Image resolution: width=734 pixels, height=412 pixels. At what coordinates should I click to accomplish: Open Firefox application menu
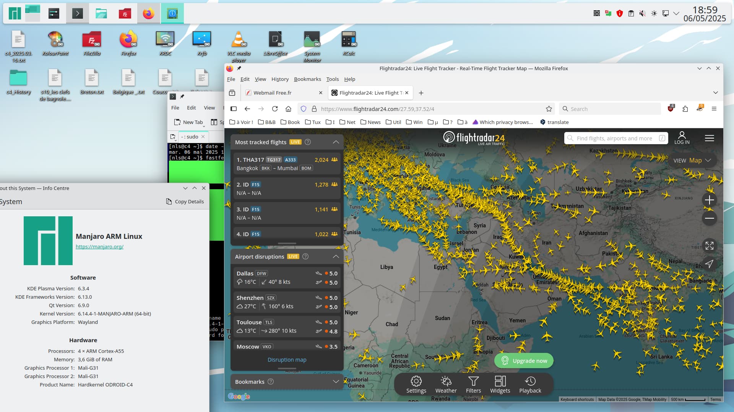tap(714, 109)
